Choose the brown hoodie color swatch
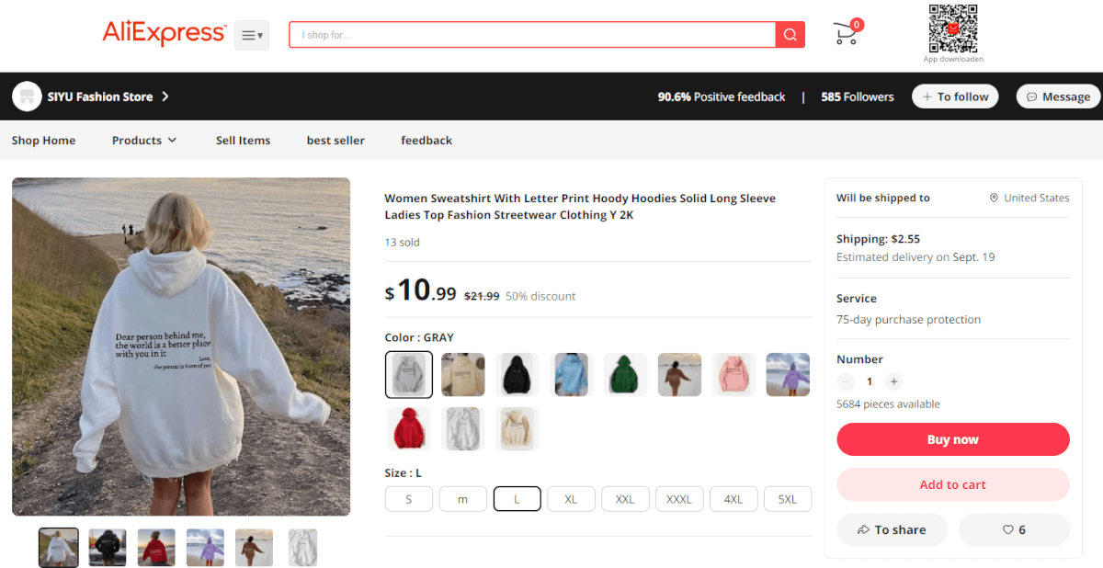 680,375
